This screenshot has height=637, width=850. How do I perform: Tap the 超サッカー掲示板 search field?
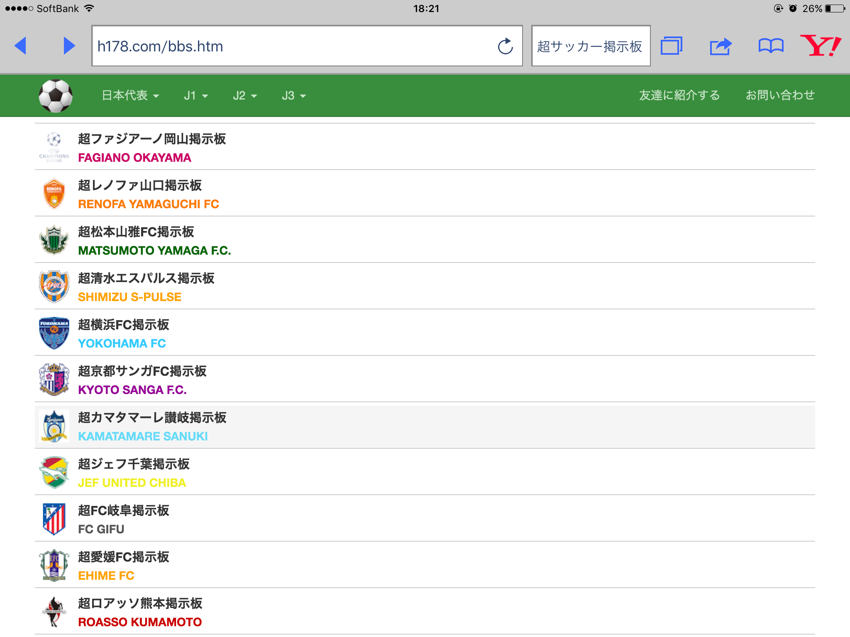(x=590, y=46)
